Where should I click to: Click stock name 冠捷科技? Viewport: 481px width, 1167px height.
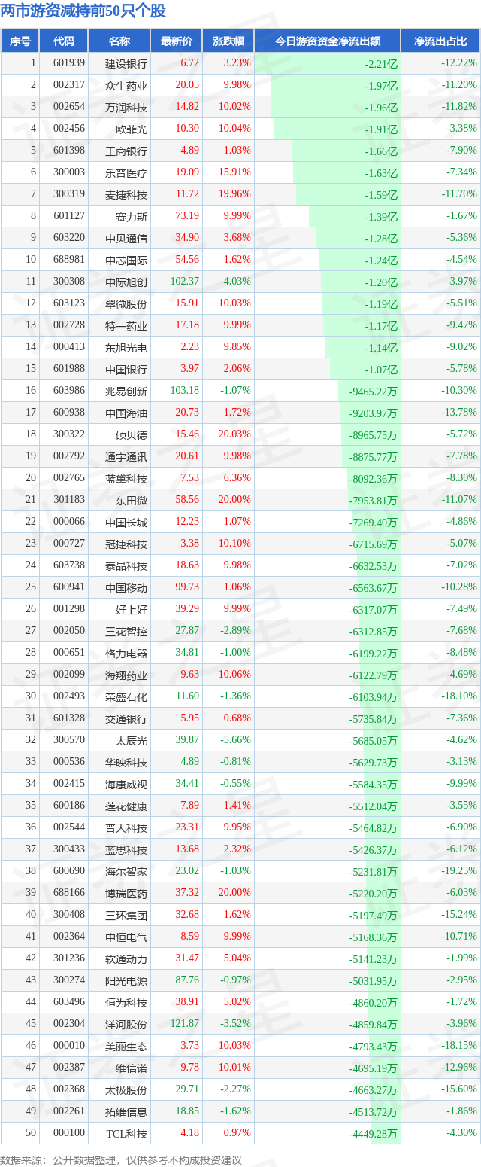pos(126,544)
